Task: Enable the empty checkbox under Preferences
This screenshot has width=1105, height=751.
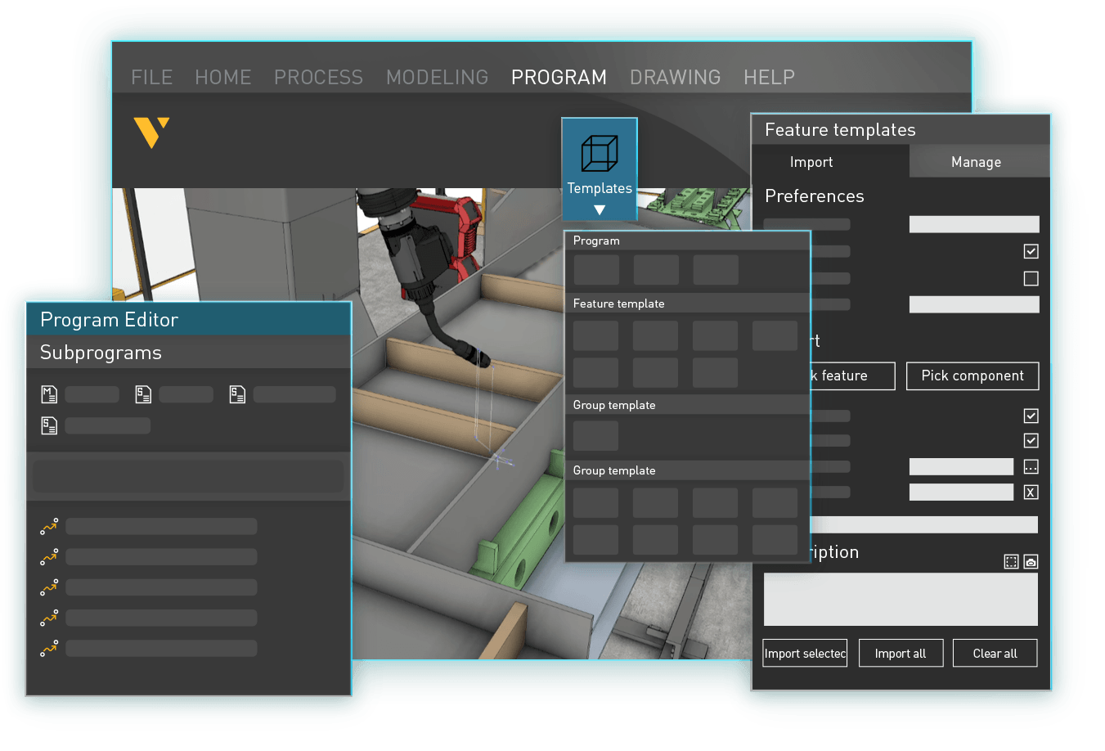Action: point(1031,279)
